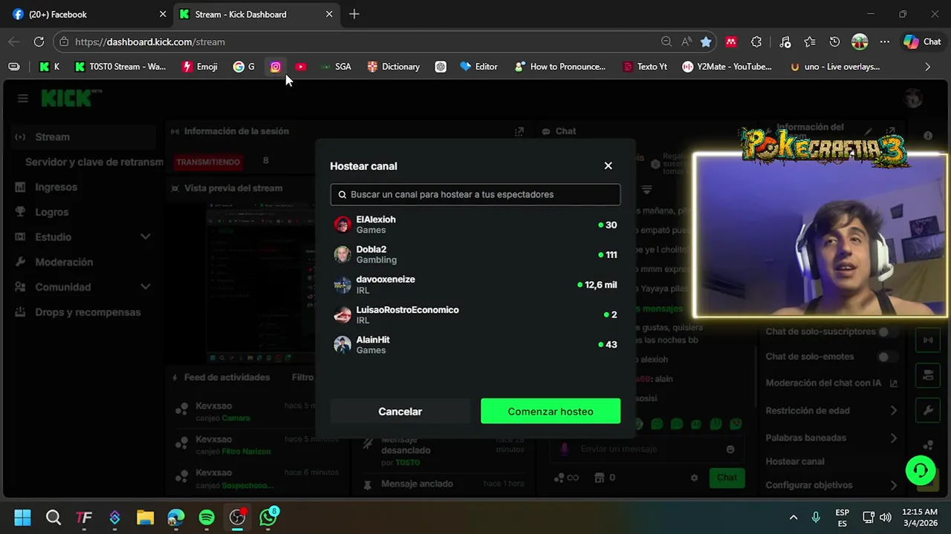Screen dimensions: 951x534
Task: Reload the page
Action: 39,42
